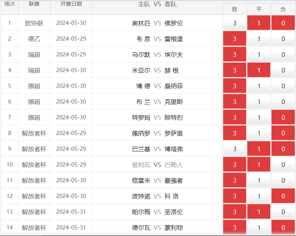
Task: Click the 平 column header
Action: (259, 9)
